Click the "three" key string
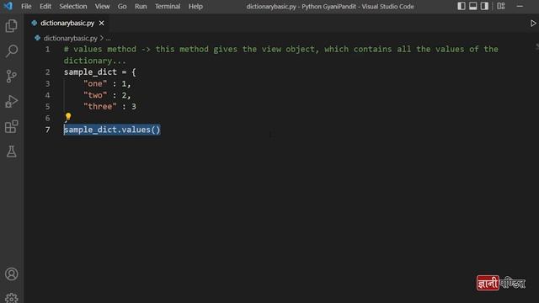The width and height of the screenshot is (539, 303). 100,107
